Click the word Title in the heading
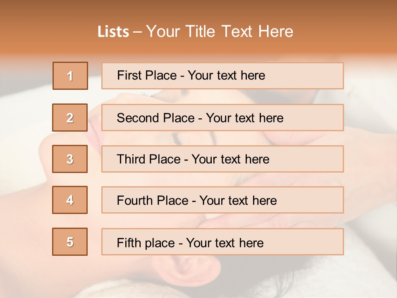This screenshot has width=397, height=298. (201, 31)
